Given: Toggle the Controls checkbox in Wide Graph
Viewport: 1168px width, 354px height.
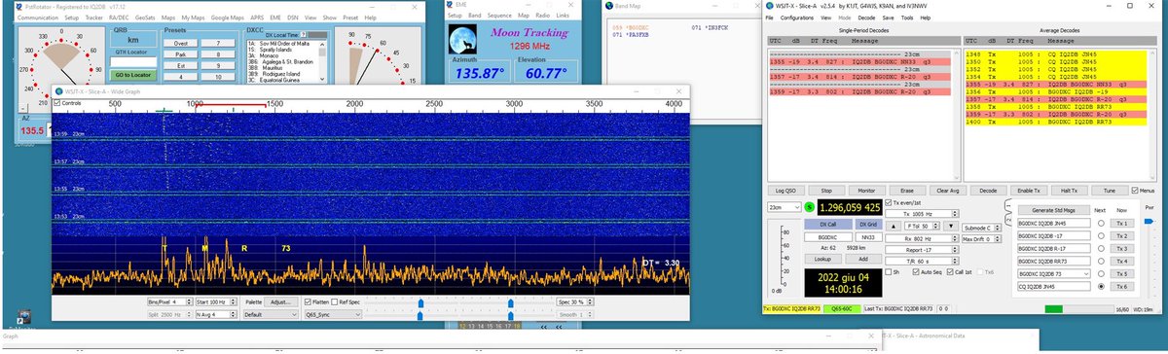Looking at the screenshot, I should (x=57, y=102).
